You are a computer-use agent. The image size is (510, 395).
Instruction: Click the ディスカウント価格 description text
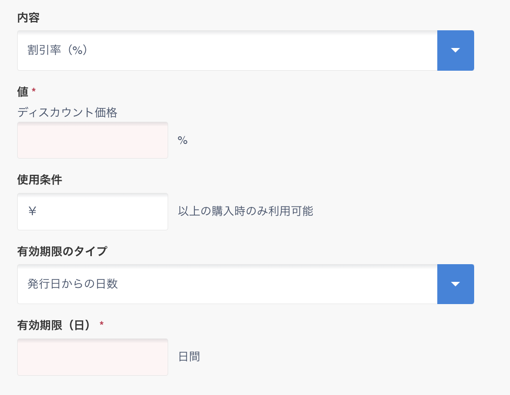pyautogui.click(x=67, y=112)
